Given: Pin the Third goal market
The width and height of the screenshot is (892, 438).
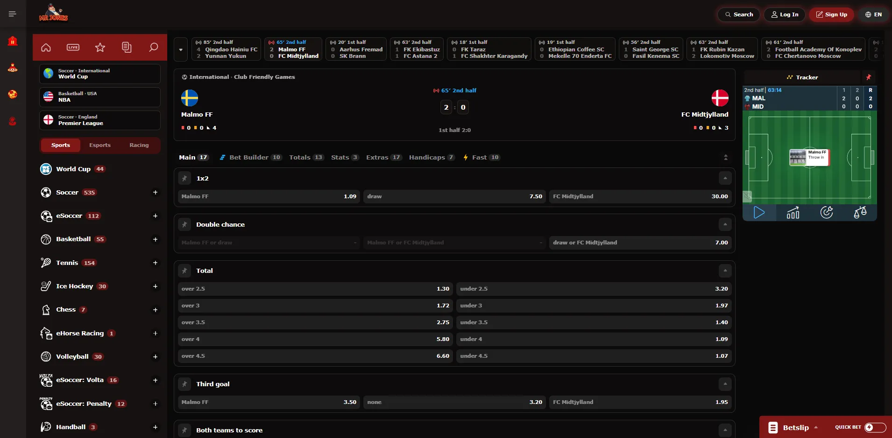Looking at the screenshot, I should click(x=184, y=384).
